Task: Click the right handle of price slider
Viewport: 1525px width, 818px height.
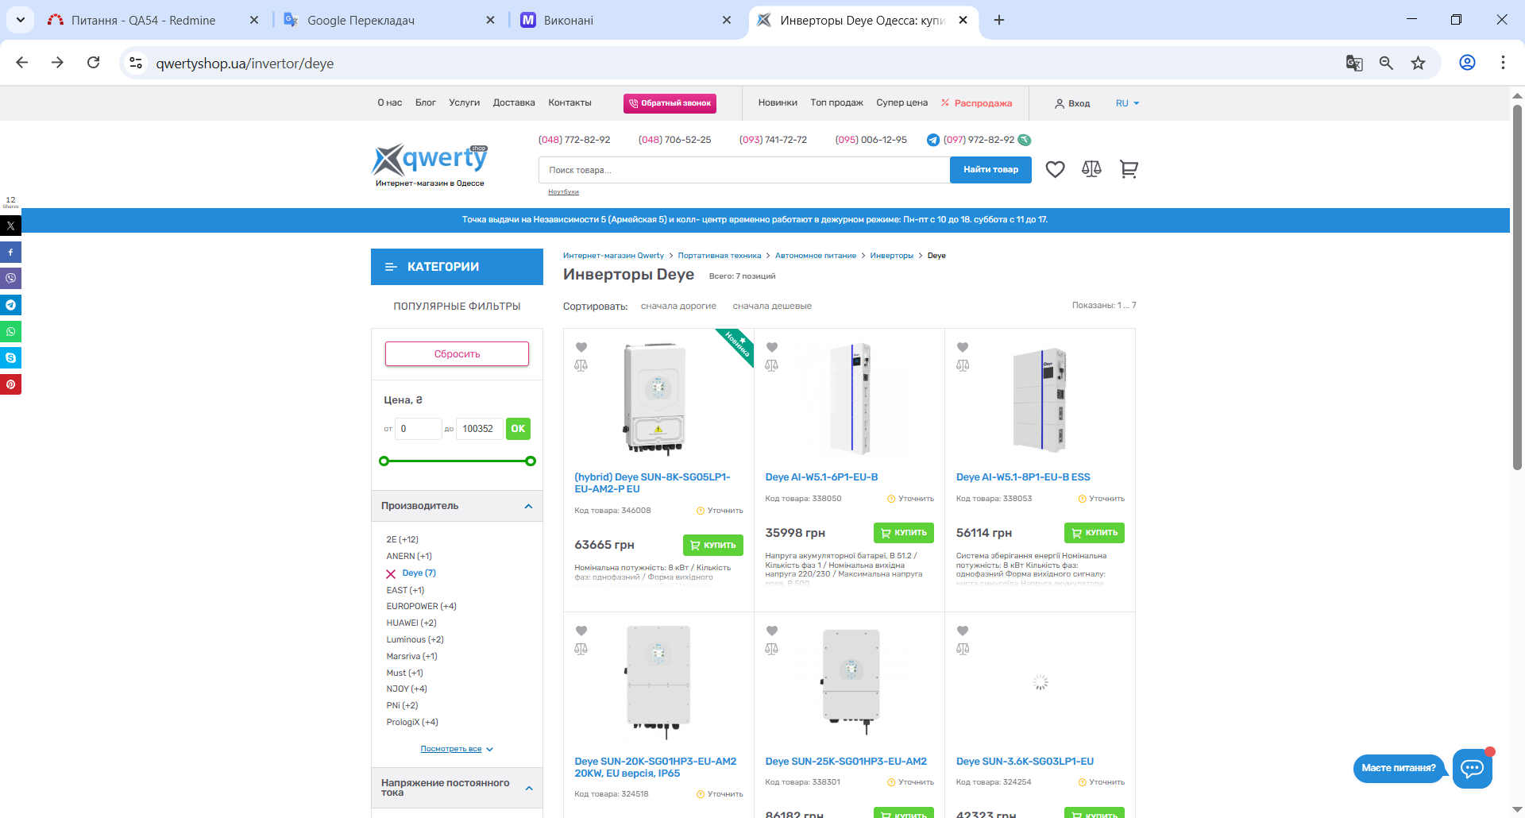Action: coord(531,461)
